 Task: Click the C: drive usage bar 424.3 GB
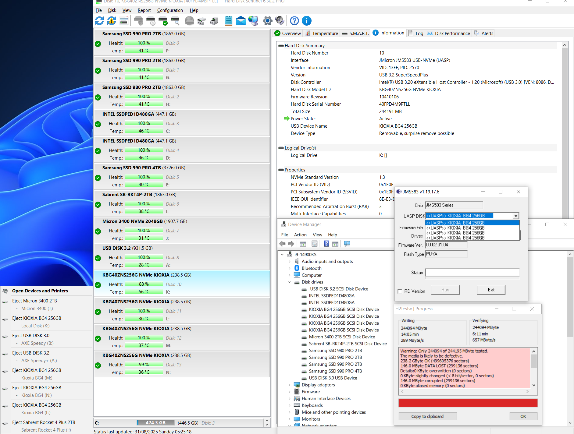click(x=155, y=423)
